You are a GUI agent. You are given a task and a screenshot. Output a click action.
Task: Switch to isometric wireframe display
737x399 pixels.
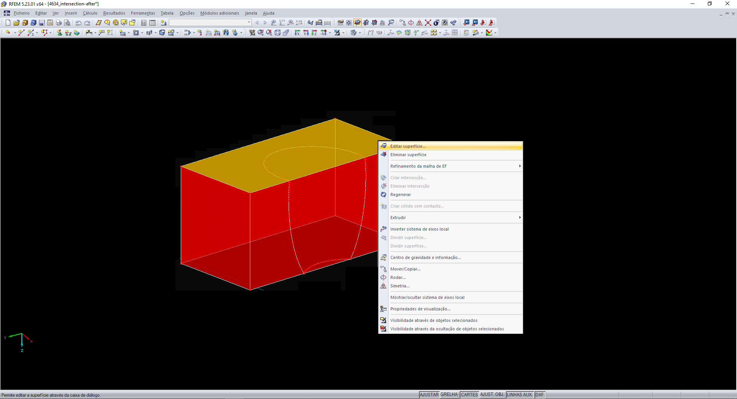click(x=278, y=33)
